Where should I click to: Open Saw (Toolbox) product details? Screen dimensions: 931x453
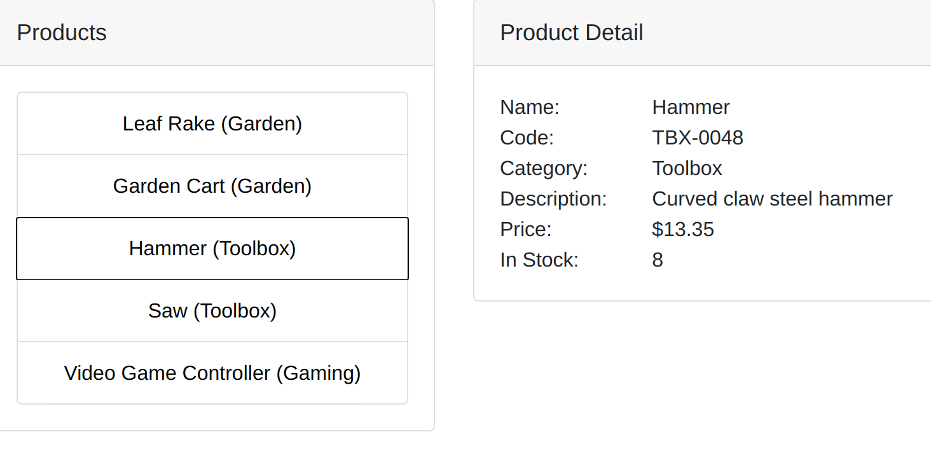click(212, 310)
